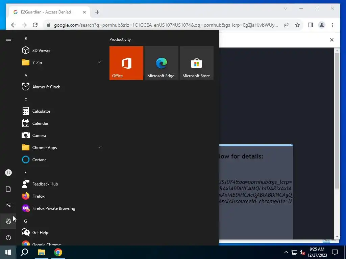This screenshot has width=346, height=259.
Task: Toggle Chrome side panel
Action: pos(311,25)
